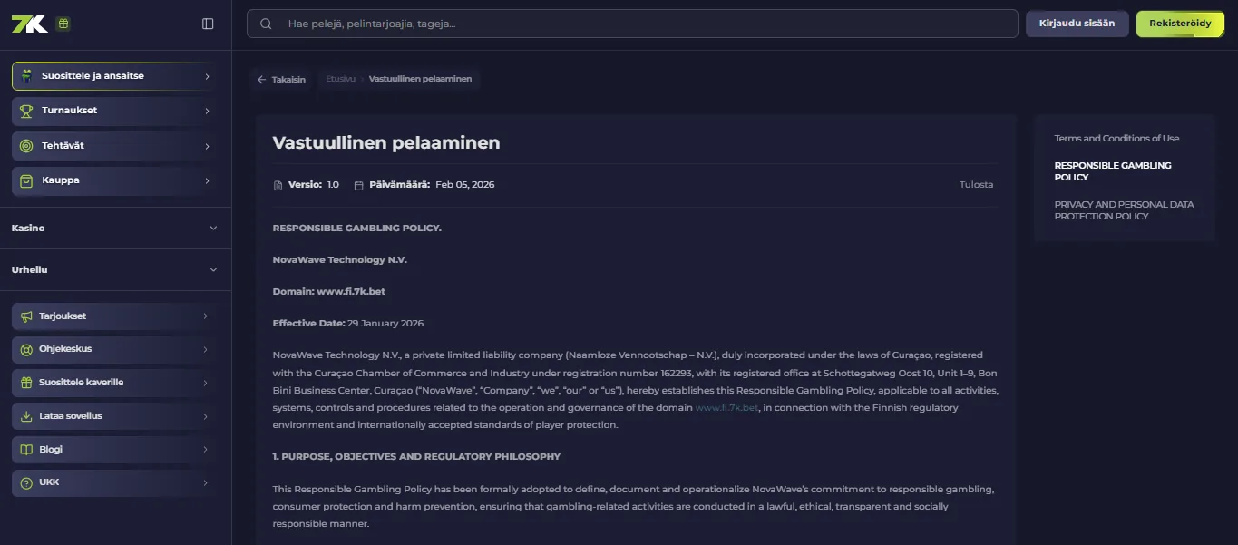Screen dimensions: 1238x545
Task: Click chevron on Ohjekeskus row
Action: tap(206, 349)
